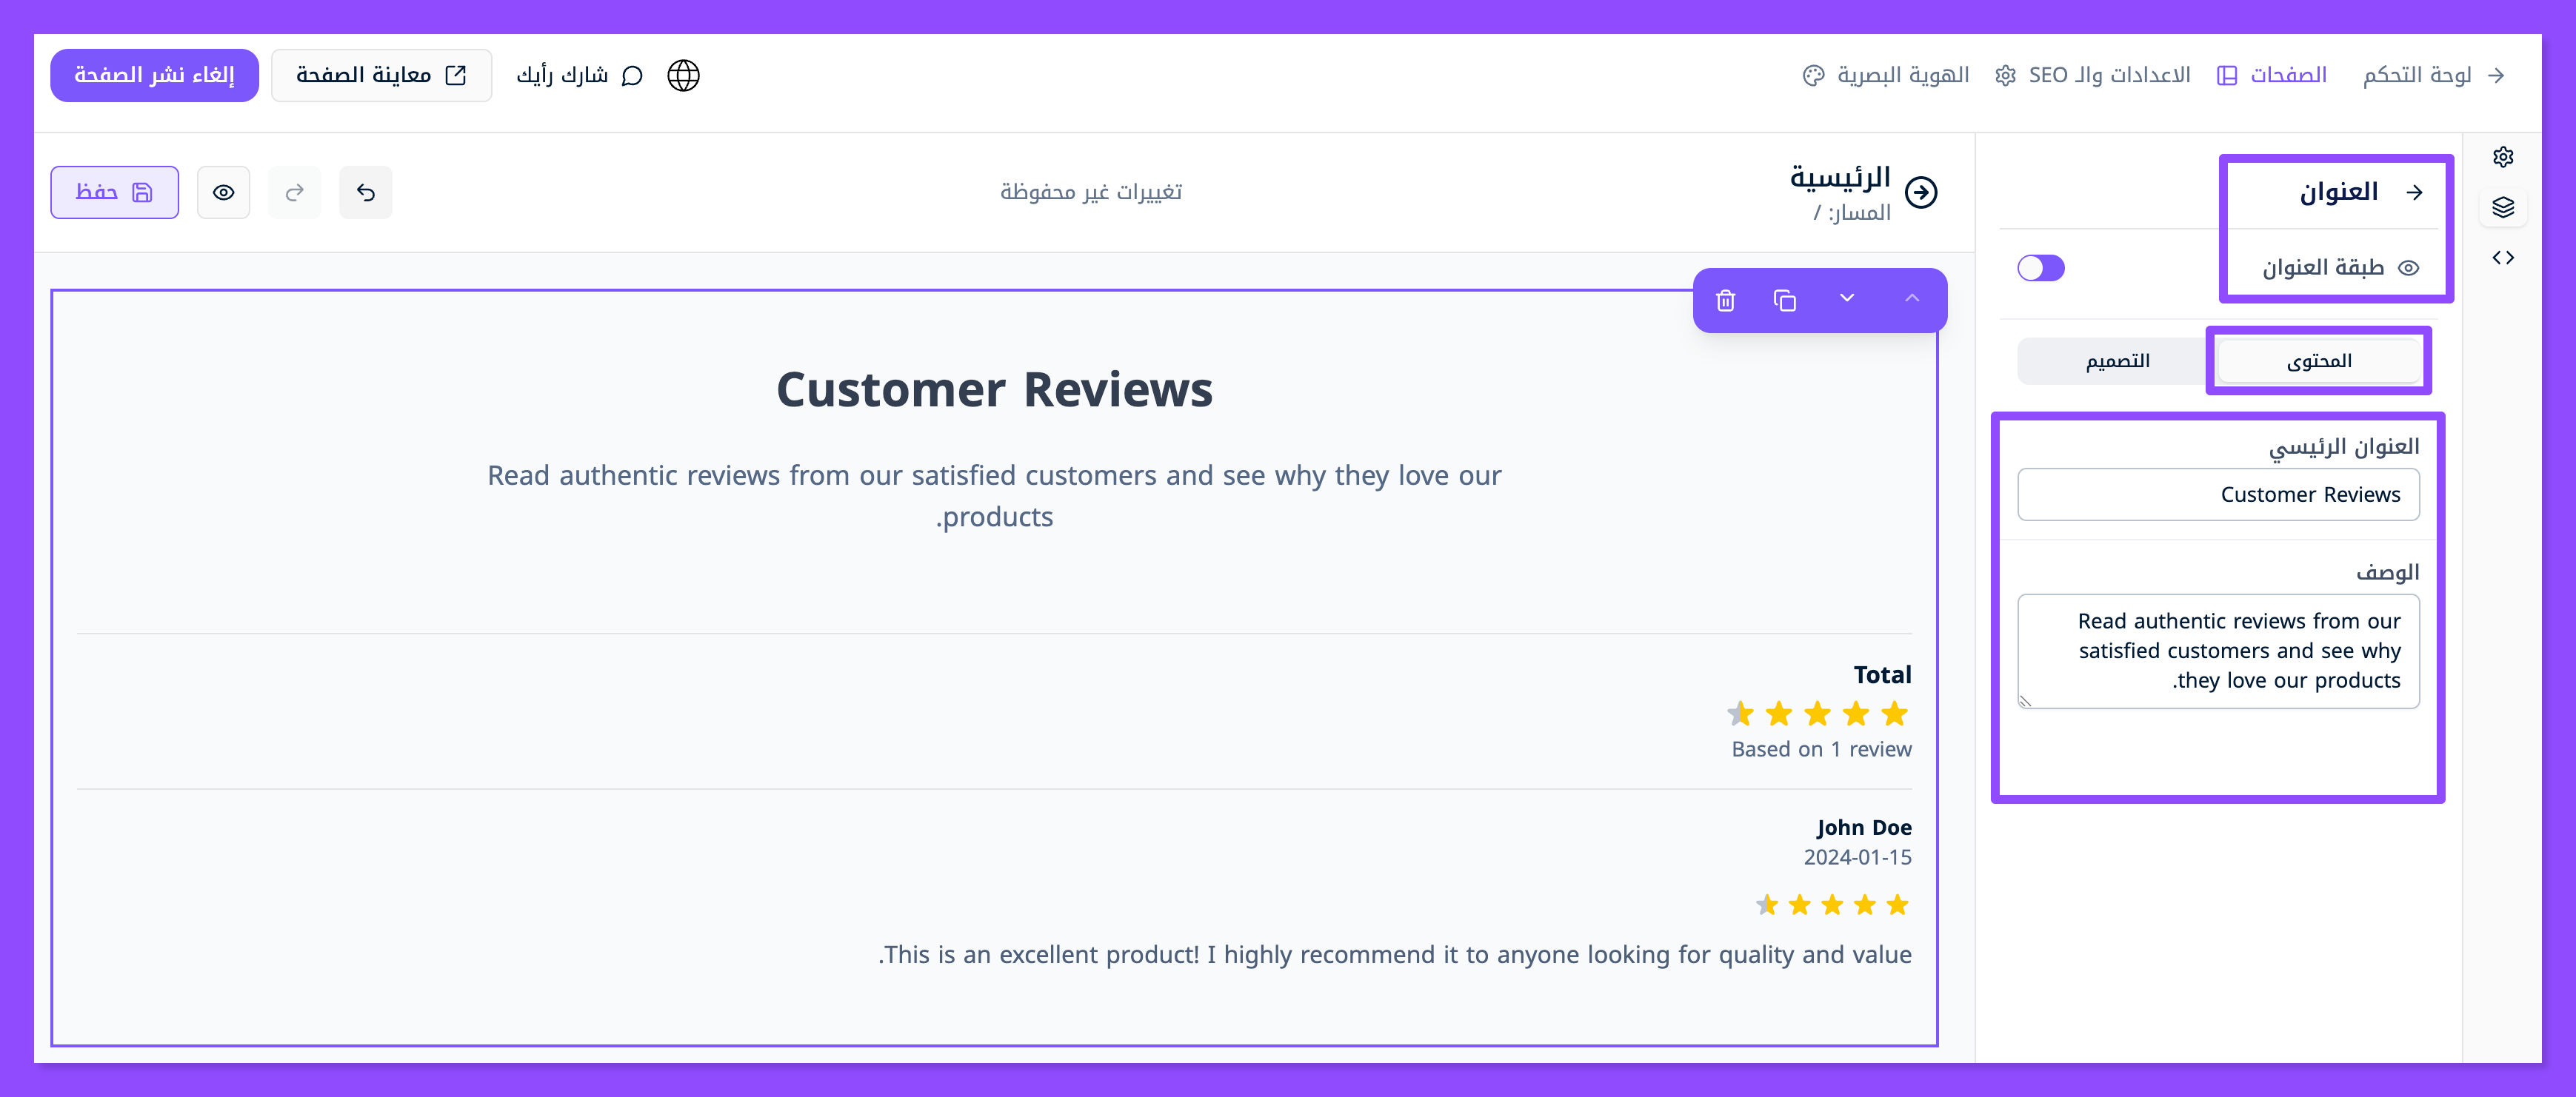Go back using the circled arrow beside الرئيسية
The image size is (2576, 1097).
[x=1921, y=192]
